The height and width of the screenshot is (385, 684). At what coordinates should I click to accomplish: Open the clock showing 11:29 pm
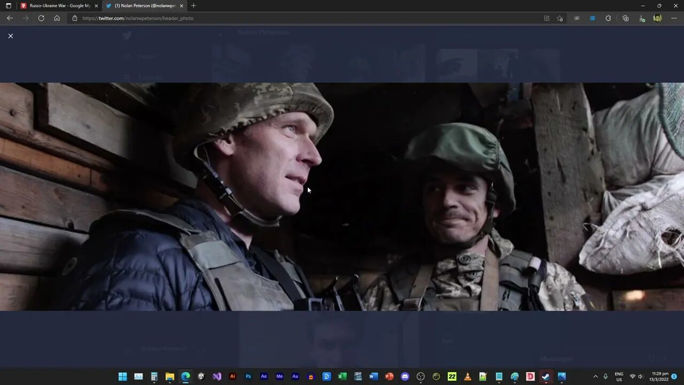click(660, 376)
